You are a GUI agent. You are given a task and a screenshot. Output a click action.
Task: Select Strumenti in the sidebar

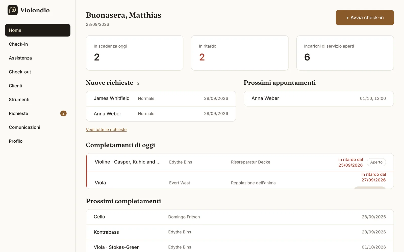tap(38, 100)
